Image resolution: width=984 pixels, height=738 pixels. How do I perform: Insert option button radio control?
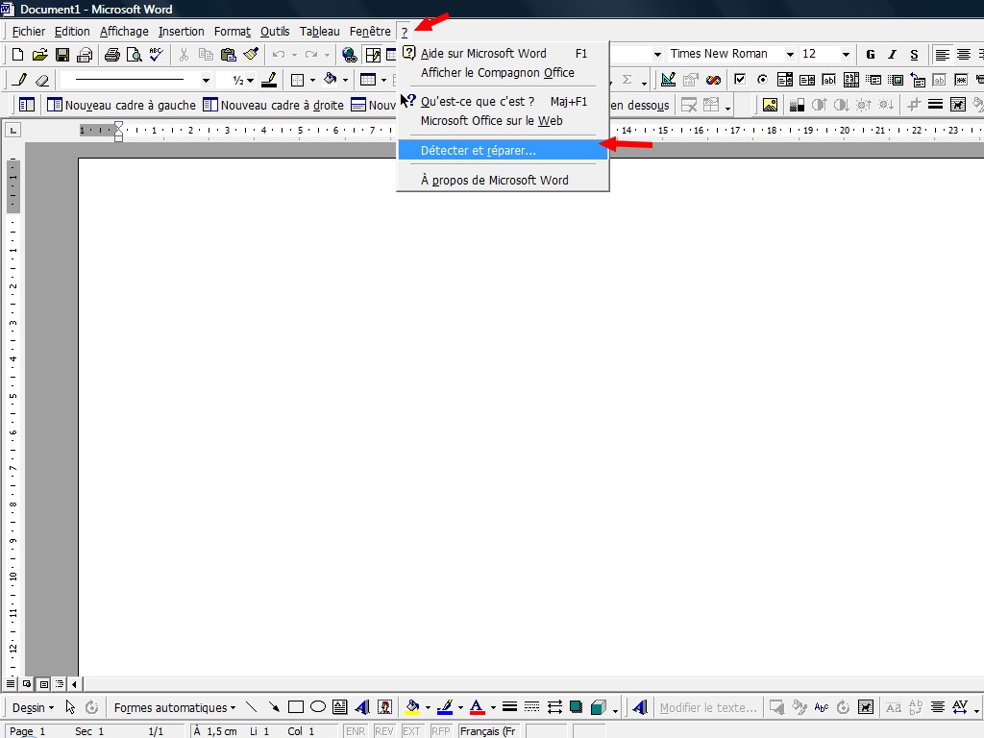pyautogui.click(x=762, y=80)
